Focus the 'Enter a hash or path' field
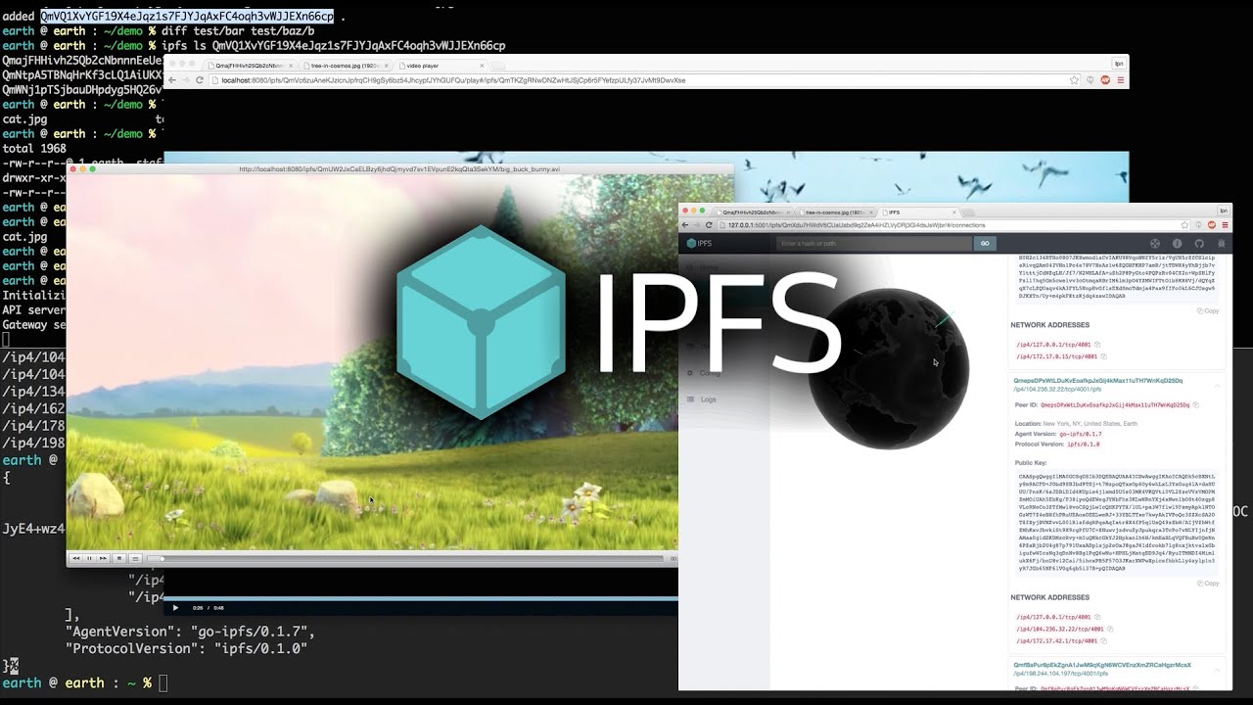The width and height of the screenshot is (1253, 705). point(874,244)
